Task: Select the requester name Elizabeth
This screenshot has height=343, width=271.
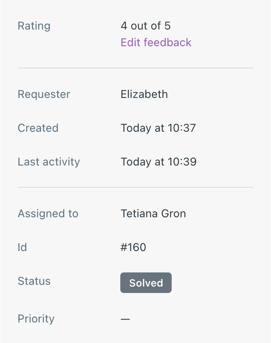Action: [x=144, y=94]
